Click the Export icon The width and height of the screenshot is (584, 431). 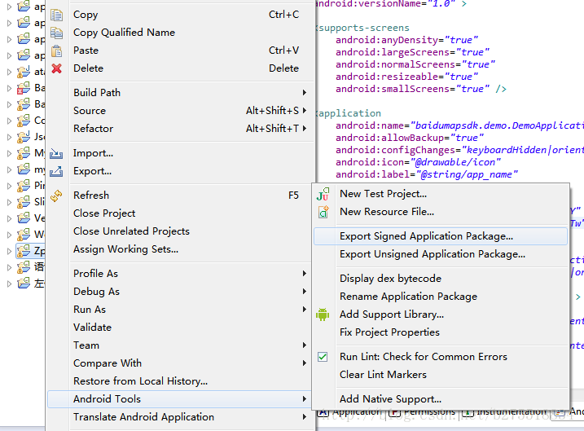tap(56, 171)
